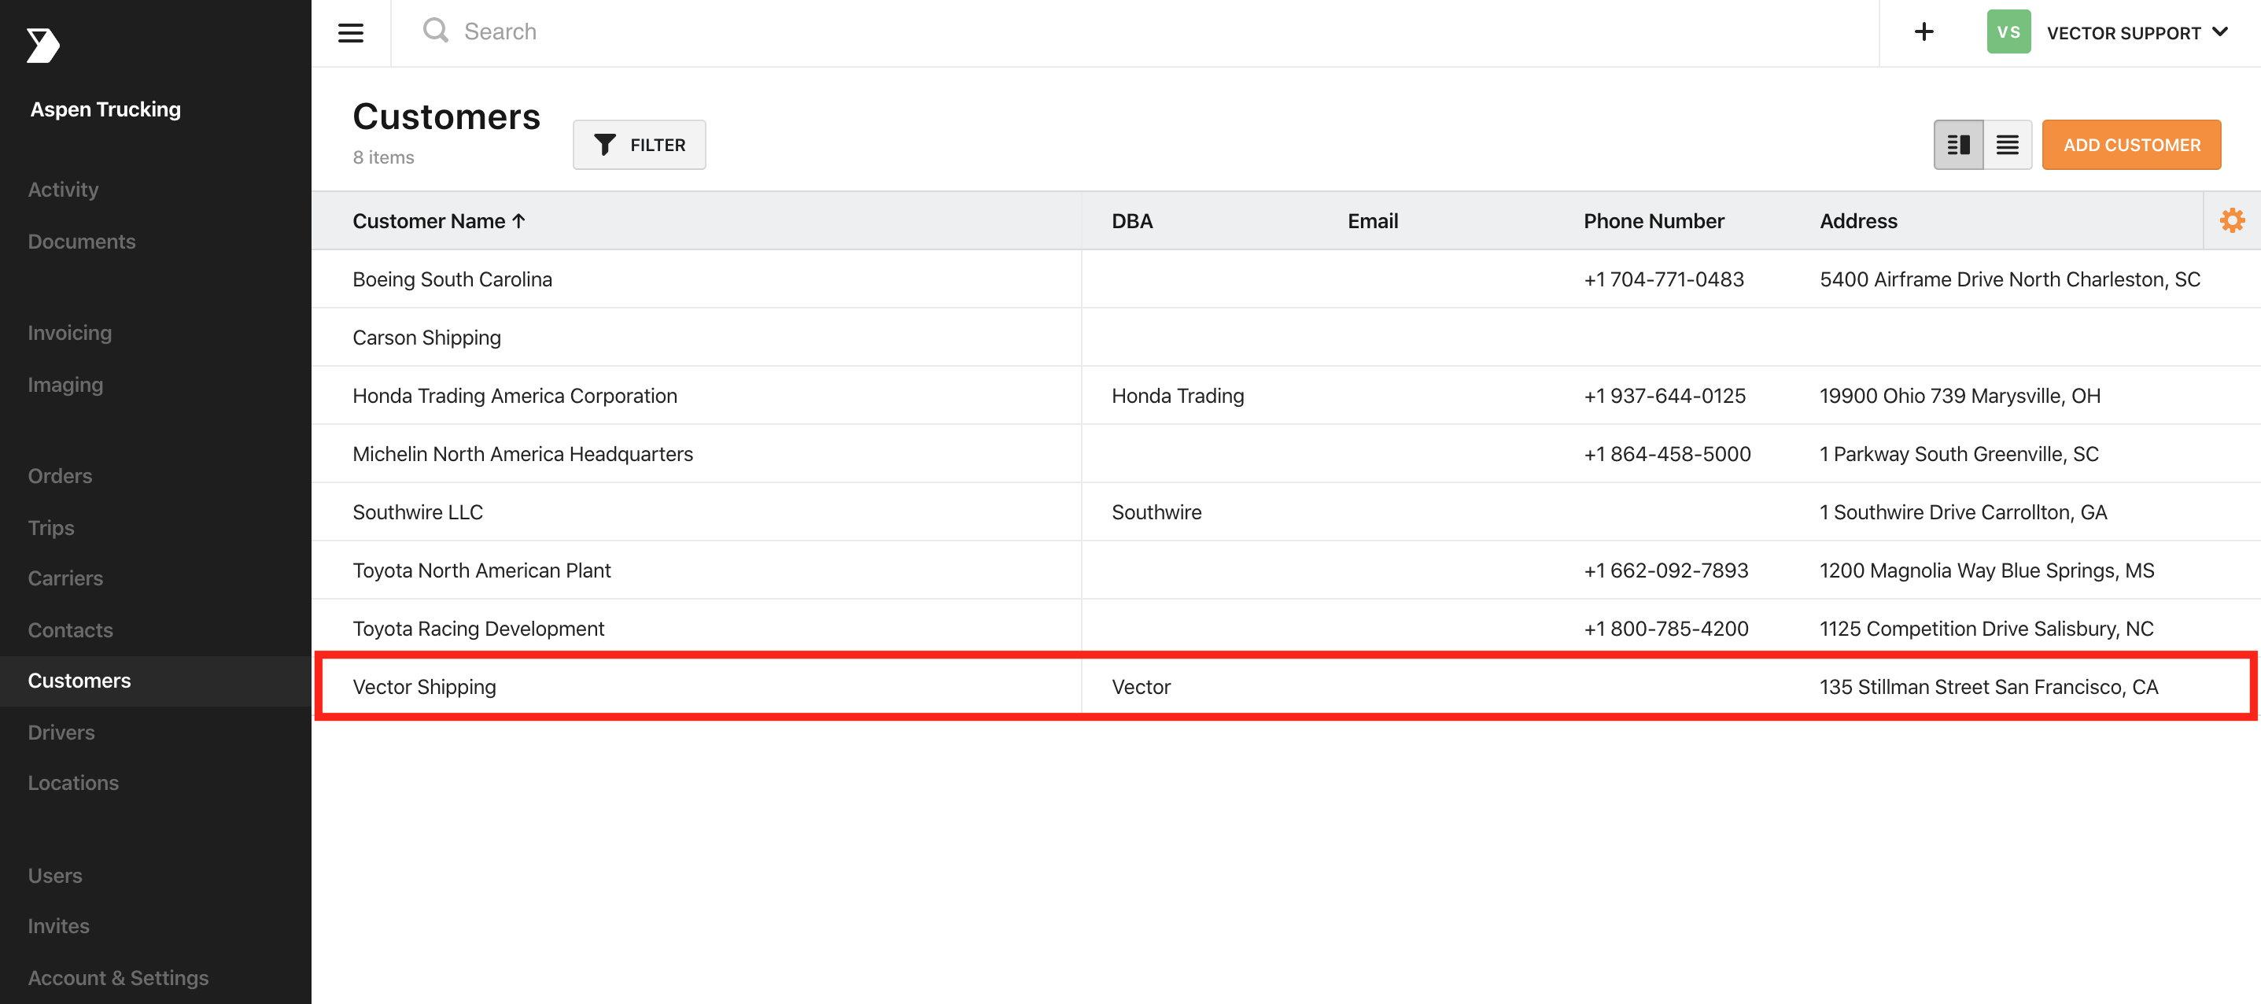The width and height of the screenshot is (2261, 1004).
Task: Open Honda Trading America Corporation row
Action: pyautogui.click(x=1287, y=396)
